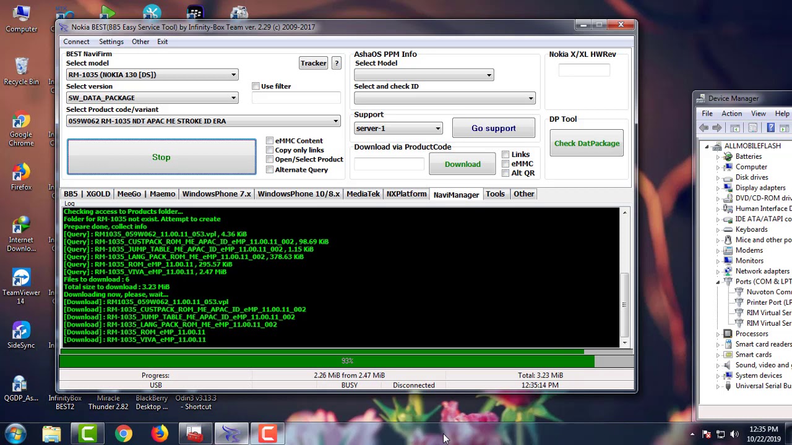Expand Batteries in Device Manager
792x445 pixels.
click(718, 157)
